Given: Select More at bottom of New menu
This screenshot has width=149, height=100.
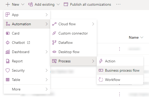Looking at the screenshot, I should click(x=27, y=89).
